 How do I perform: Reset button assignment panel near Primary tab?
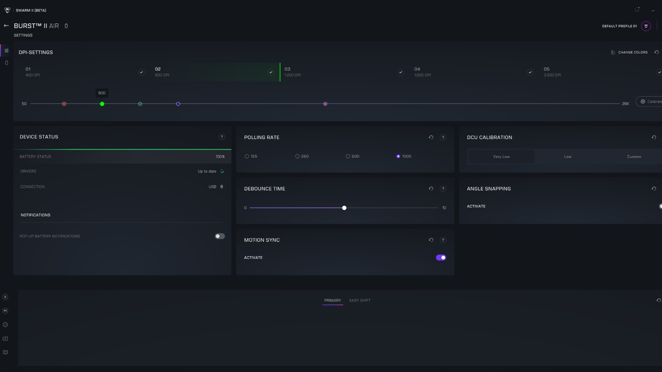click(659, 300)
